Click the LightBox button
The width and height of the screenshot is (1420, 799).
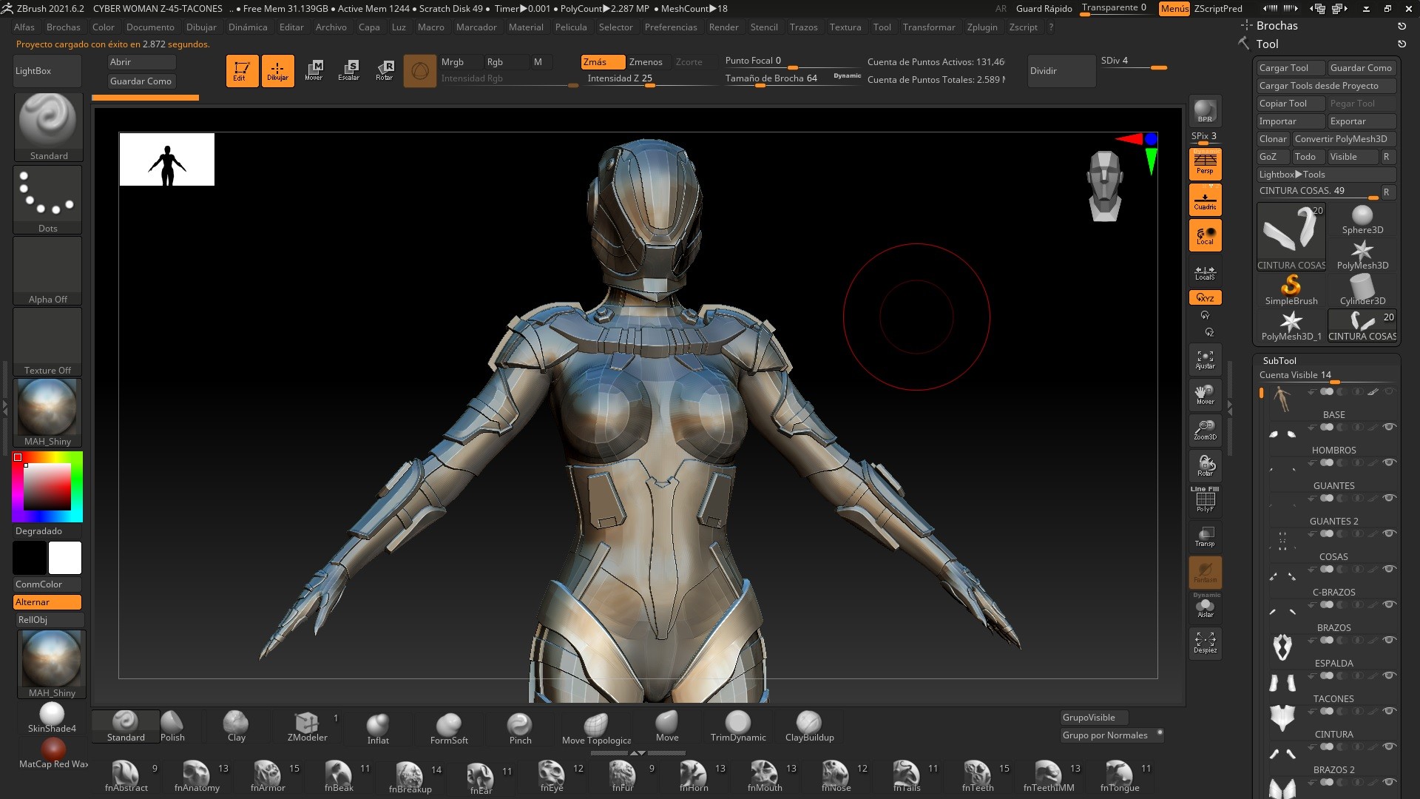pyautogui.click(x=47, y=71)
